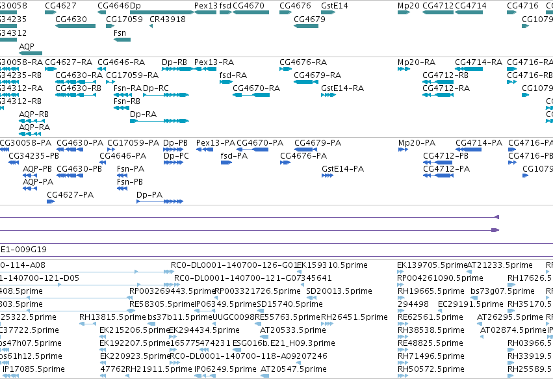
Task: Click EST ESG016b.E21_H09.3prime label
Action: [284, 343]
